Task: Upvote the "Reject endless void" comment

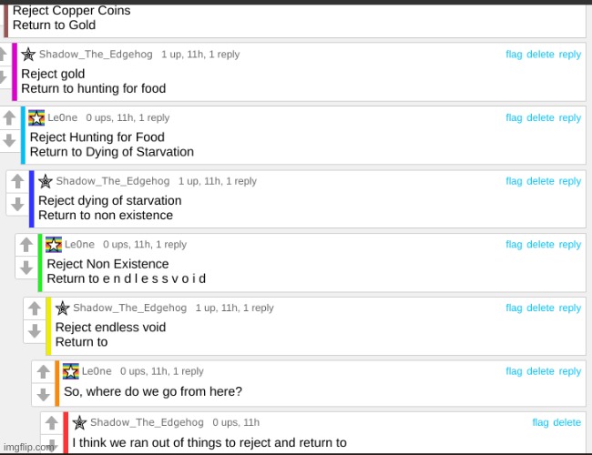Action: (35, 309)
